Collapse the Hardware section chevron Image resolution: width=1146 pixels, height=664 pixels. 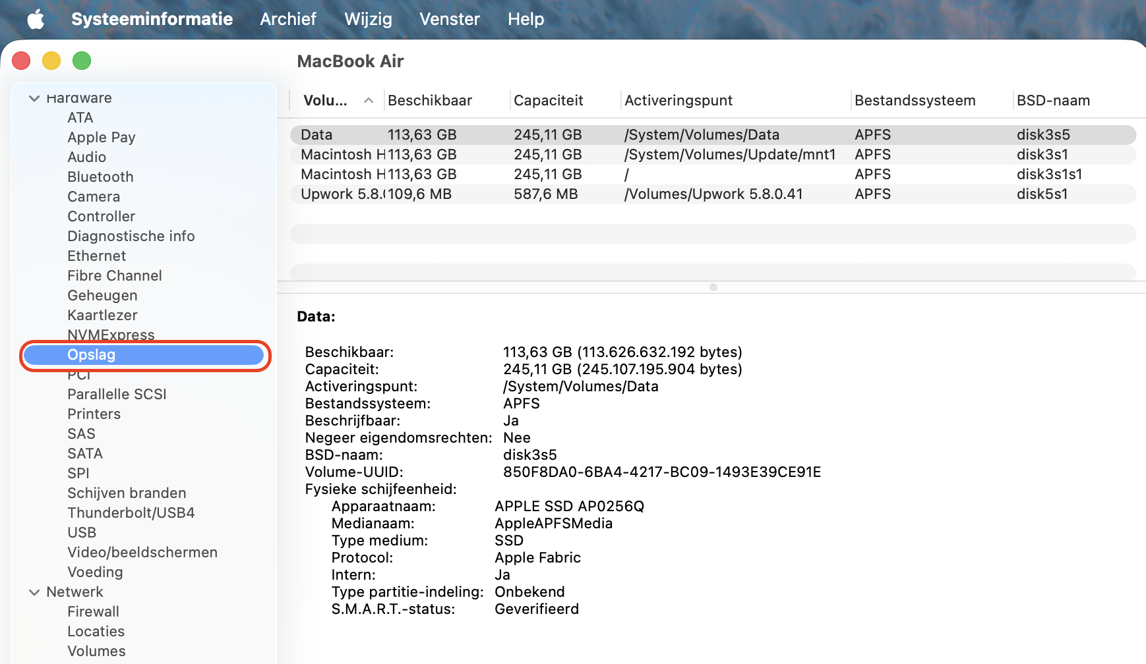point(34,98)
